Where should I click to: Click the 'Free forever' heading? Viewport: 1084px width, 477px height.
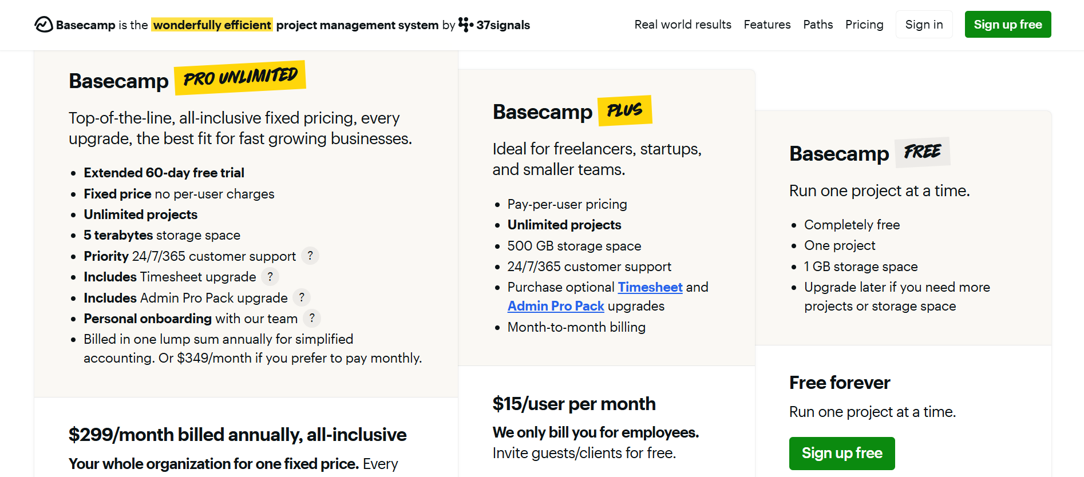point(840,383)
